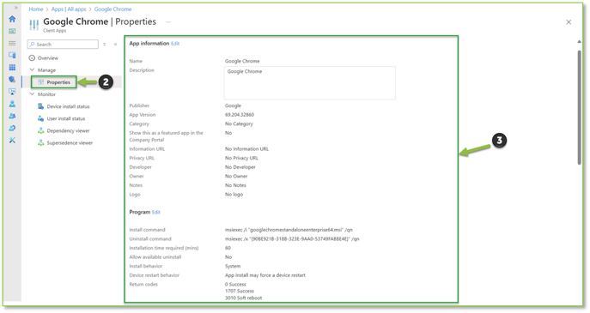Open User install status
Viewport: 590px width, 313px height.
point(66,118)
